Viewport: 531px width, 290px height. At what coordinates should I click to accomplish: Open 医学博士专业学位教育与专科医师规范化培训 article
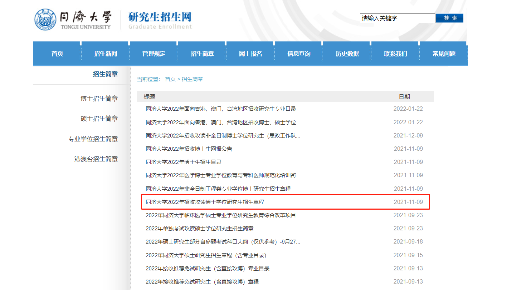[x=223, y=175]
